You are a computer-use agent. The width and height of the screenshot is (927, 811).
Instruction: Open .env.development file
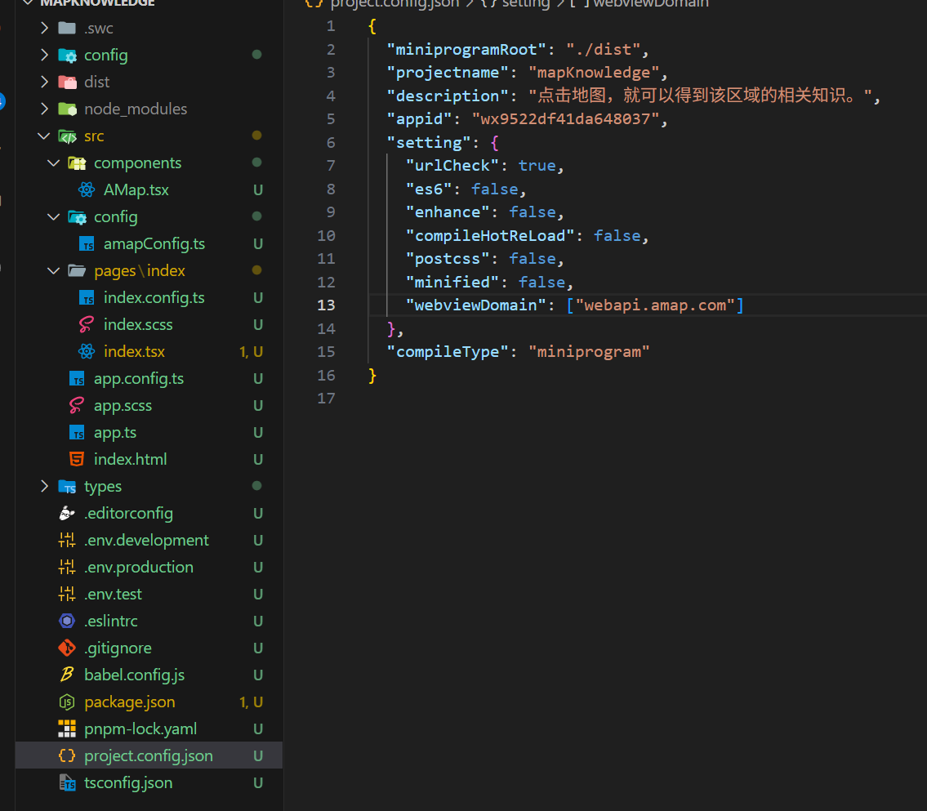point(147,540)
